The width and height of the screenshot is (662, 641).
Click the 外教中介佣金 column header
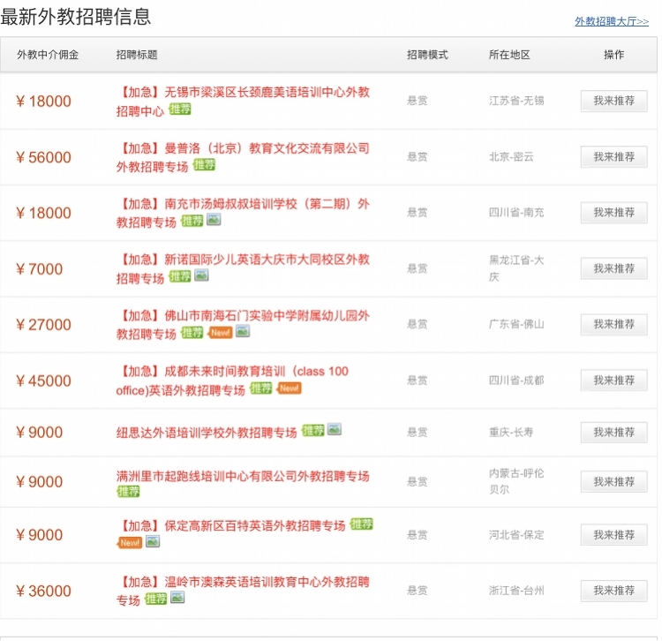pos(48,55)
